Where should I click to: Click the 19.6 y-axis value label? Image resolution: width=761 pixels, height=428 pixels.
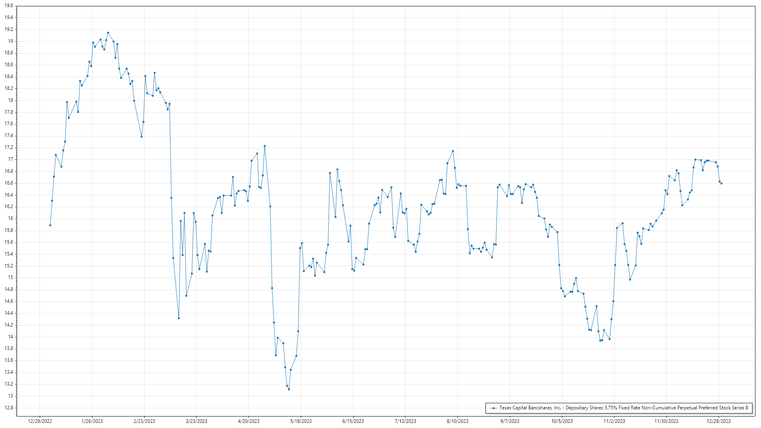point(9,6)
